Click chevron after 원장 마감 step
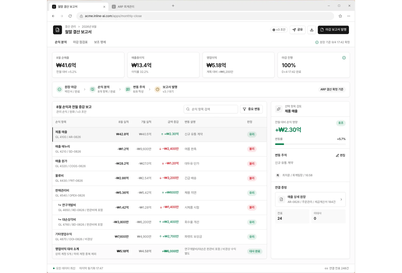 pyautogui.click(x=85, y=89)
